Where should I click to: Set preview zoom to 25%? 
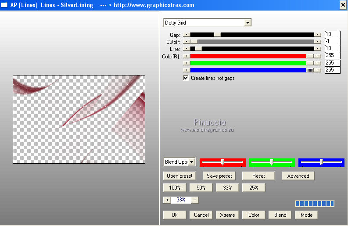pyautogui.click(x=254, y=187)
